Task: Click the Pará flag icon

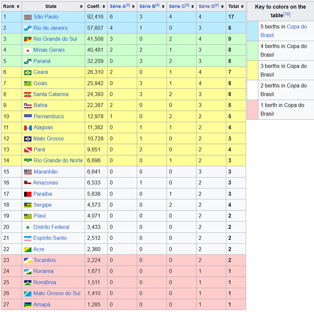Action: [28, 150]
